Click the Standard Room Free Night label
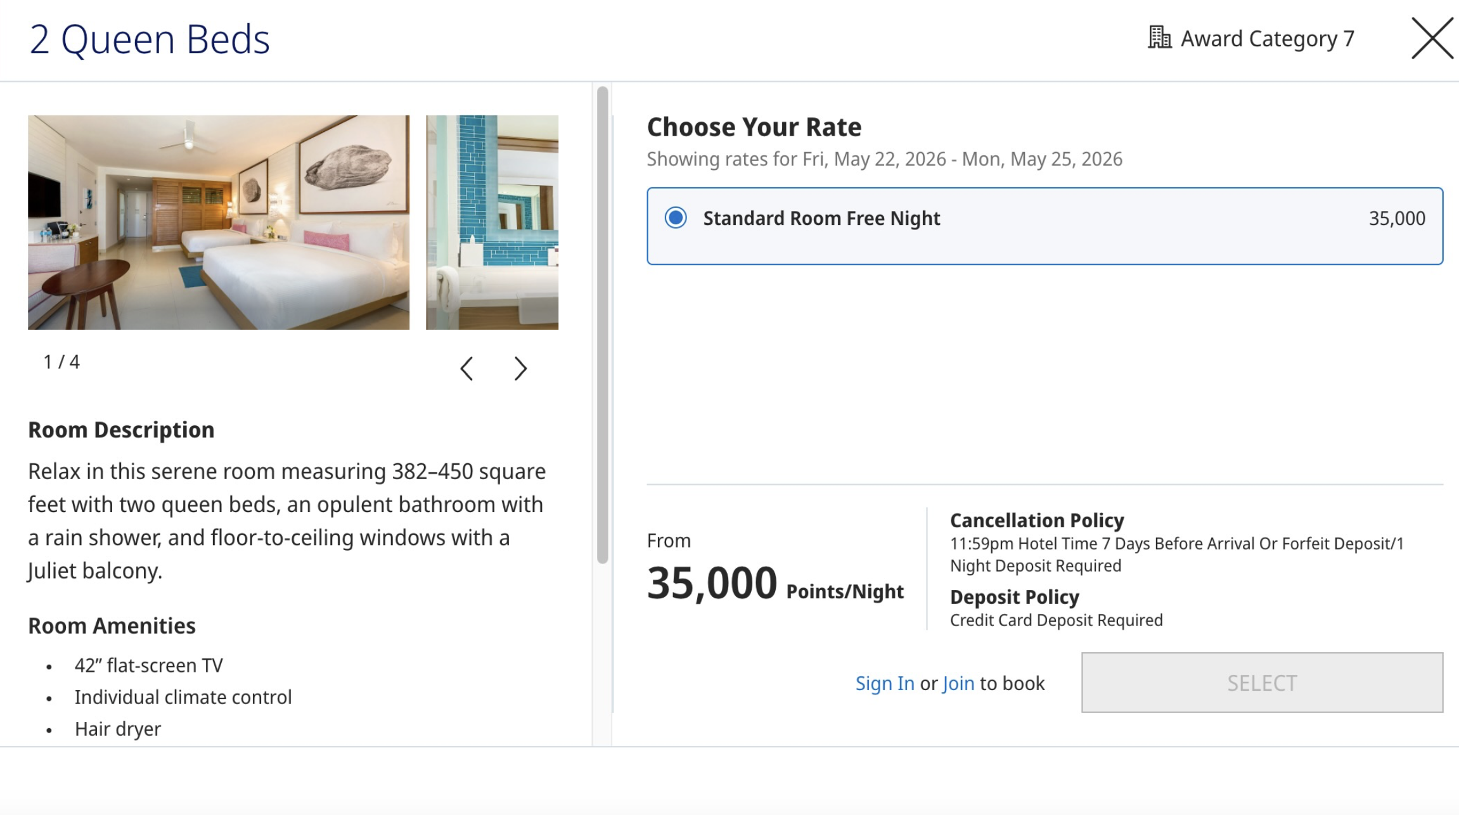Viewport: 1459px width, 815px height. tap(821, 219)
